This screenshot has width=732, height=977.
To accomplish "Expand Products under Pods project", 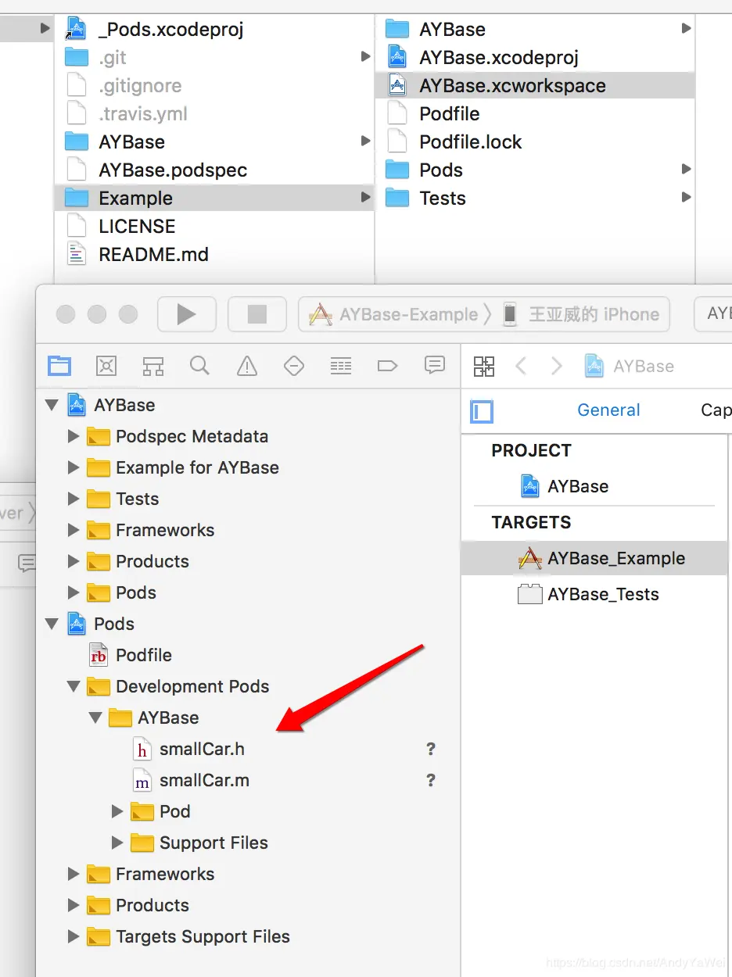I will tap(74, 905).
